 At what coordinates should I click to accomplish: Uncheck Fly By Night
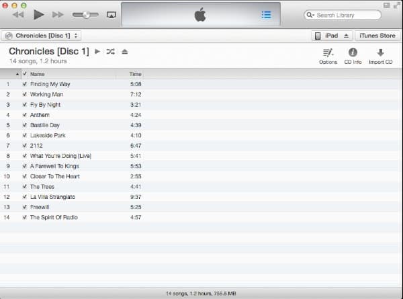25,105
